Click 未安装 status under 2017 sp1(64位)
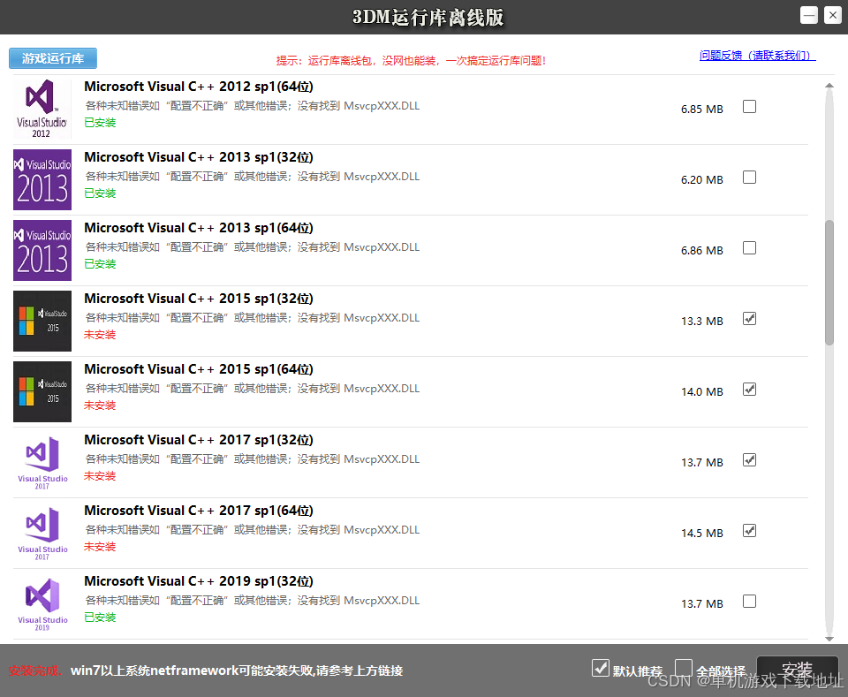This screenshot has width=848, height=697. pos(100,547)
